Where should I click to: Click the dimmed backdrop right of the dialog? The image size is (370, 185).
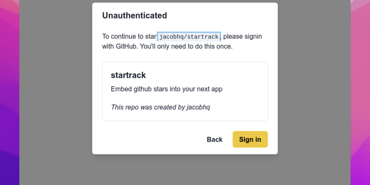pyautogui.click(x=314, y=90)
